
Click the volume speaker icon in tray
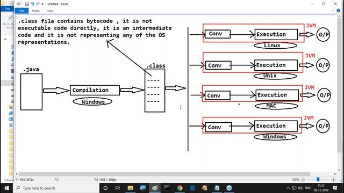click(x=300, y=188)
